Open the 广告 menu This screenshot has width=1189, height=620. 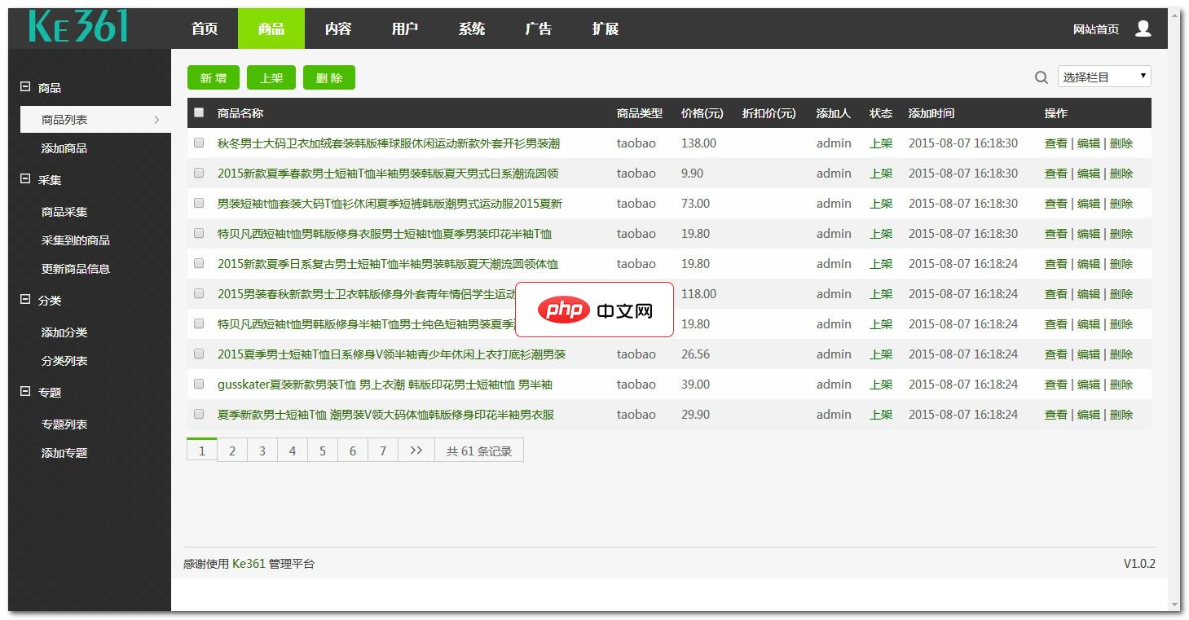point(537,29)
